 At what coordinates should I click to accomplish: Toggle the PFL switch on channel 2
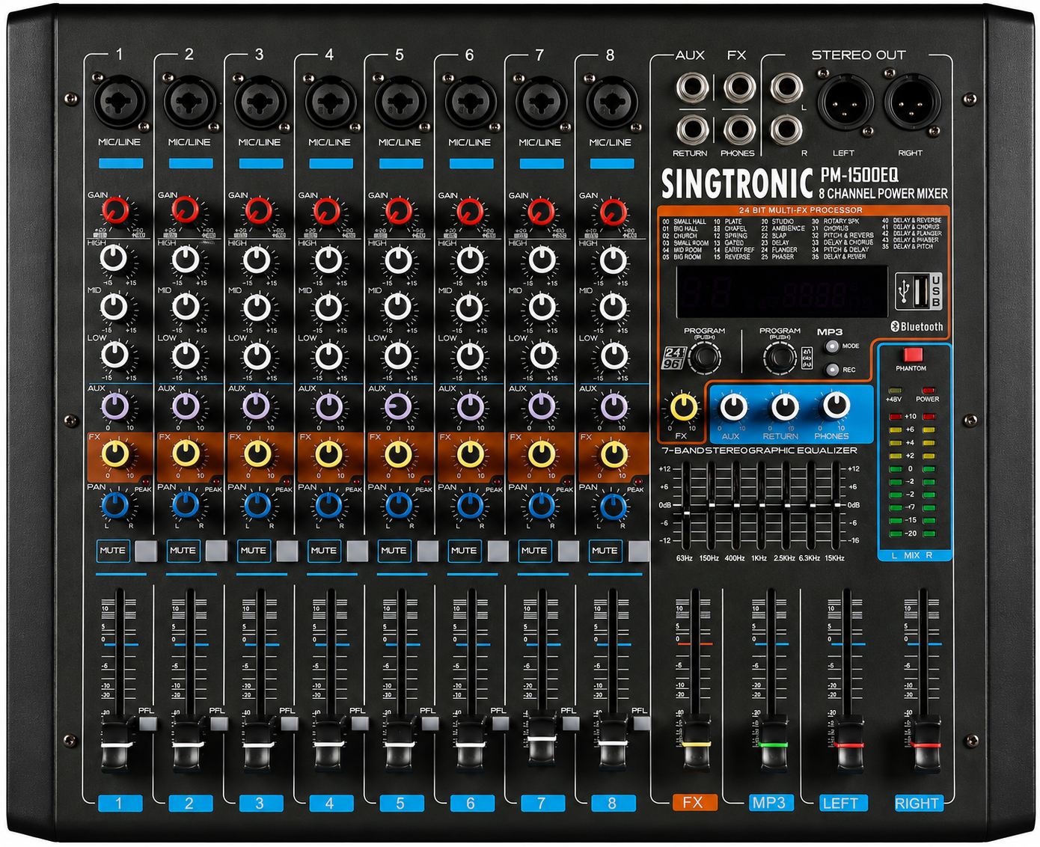pyautogui.click(x=218, y=723)
